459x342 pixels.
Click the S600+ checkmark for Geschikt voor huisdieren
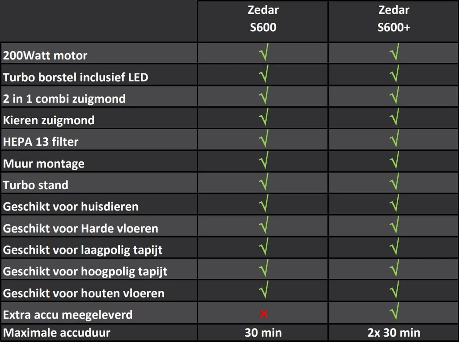click(x=394, y=204)
